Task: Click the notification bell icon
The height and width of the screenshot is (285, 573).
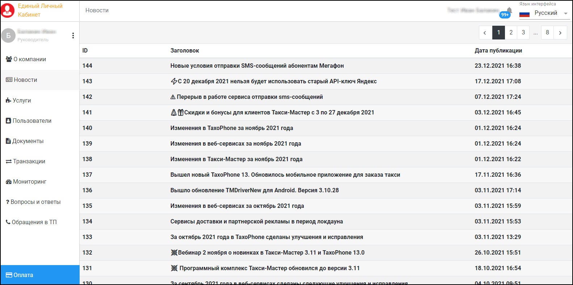Action: coord(509,11)
